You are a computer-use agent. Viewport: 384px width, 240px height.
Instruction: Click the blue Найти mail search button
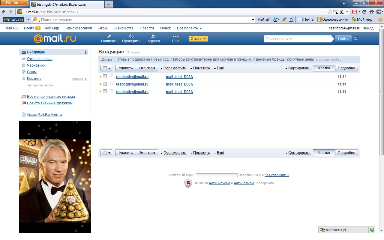(343, 39)
